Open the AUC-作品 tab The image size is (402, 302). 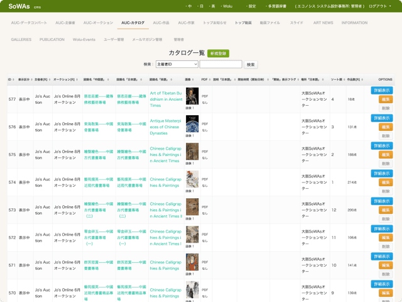tap(161, 23)
